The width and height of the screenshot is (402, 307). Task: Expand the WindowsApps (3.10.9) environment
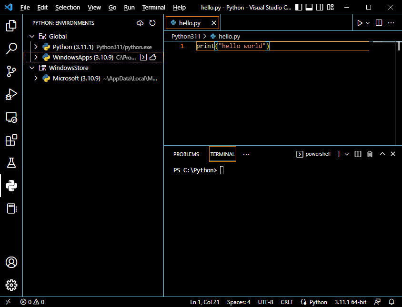pyautogui.click(x=36, y=57)
